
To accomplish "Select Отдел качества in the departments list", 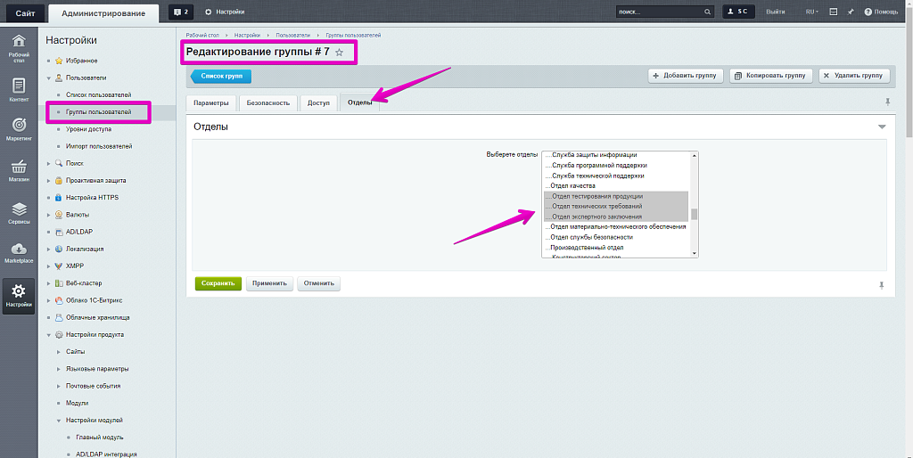I will coord(573,185).
